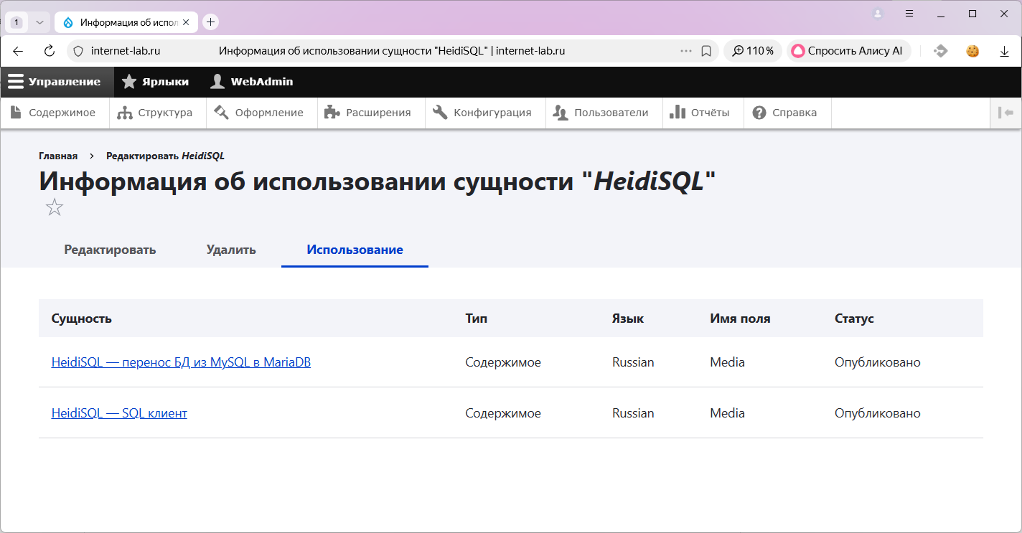This screenshot has width=1022, height=533.
Task: Bookmark the page using the address bar icon
Action: [x=706, y=51]
